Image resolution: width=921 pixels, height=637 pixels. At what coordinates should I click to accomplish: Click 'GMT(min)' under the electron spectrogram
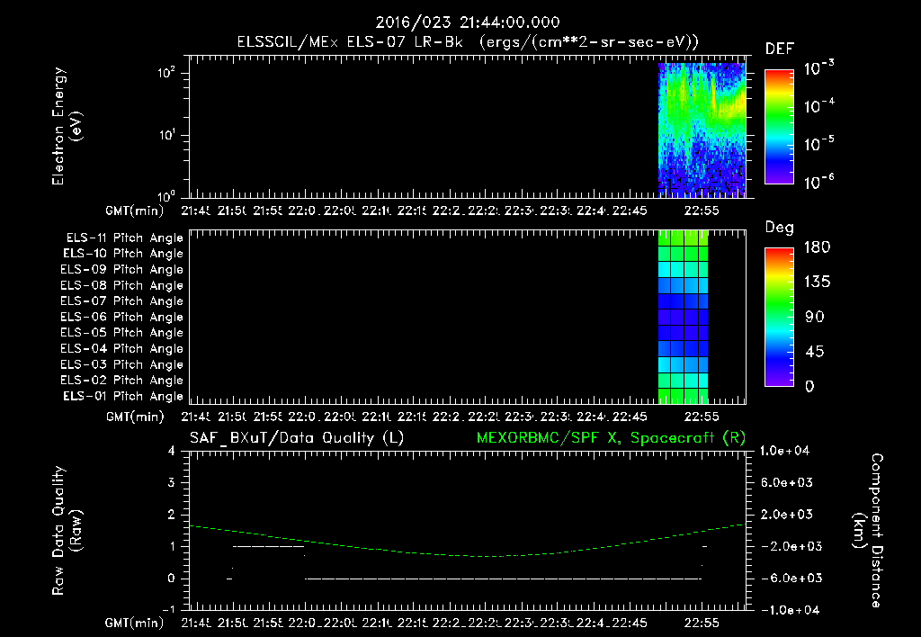tap(135, 211)
